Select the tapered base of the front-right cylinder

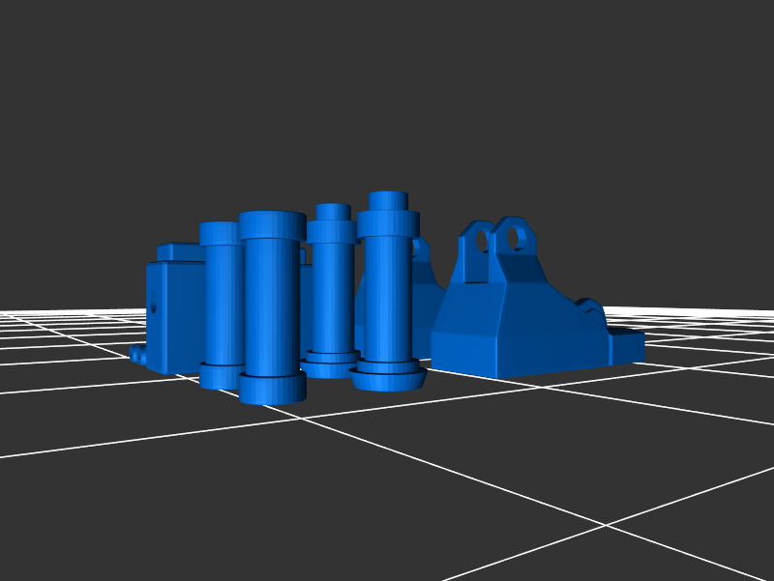(389, 378)
